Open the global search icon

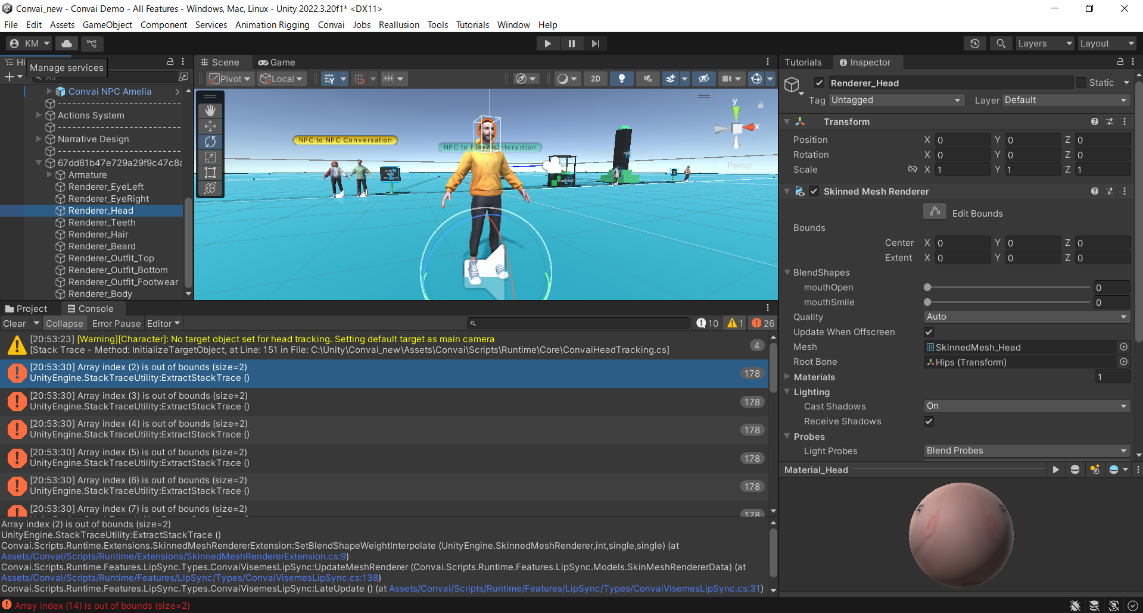pyautogui.click(x=1001, y=43)
